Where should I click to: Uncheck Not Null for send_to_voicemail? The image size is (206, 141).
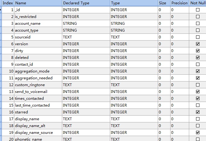point(198,91)
